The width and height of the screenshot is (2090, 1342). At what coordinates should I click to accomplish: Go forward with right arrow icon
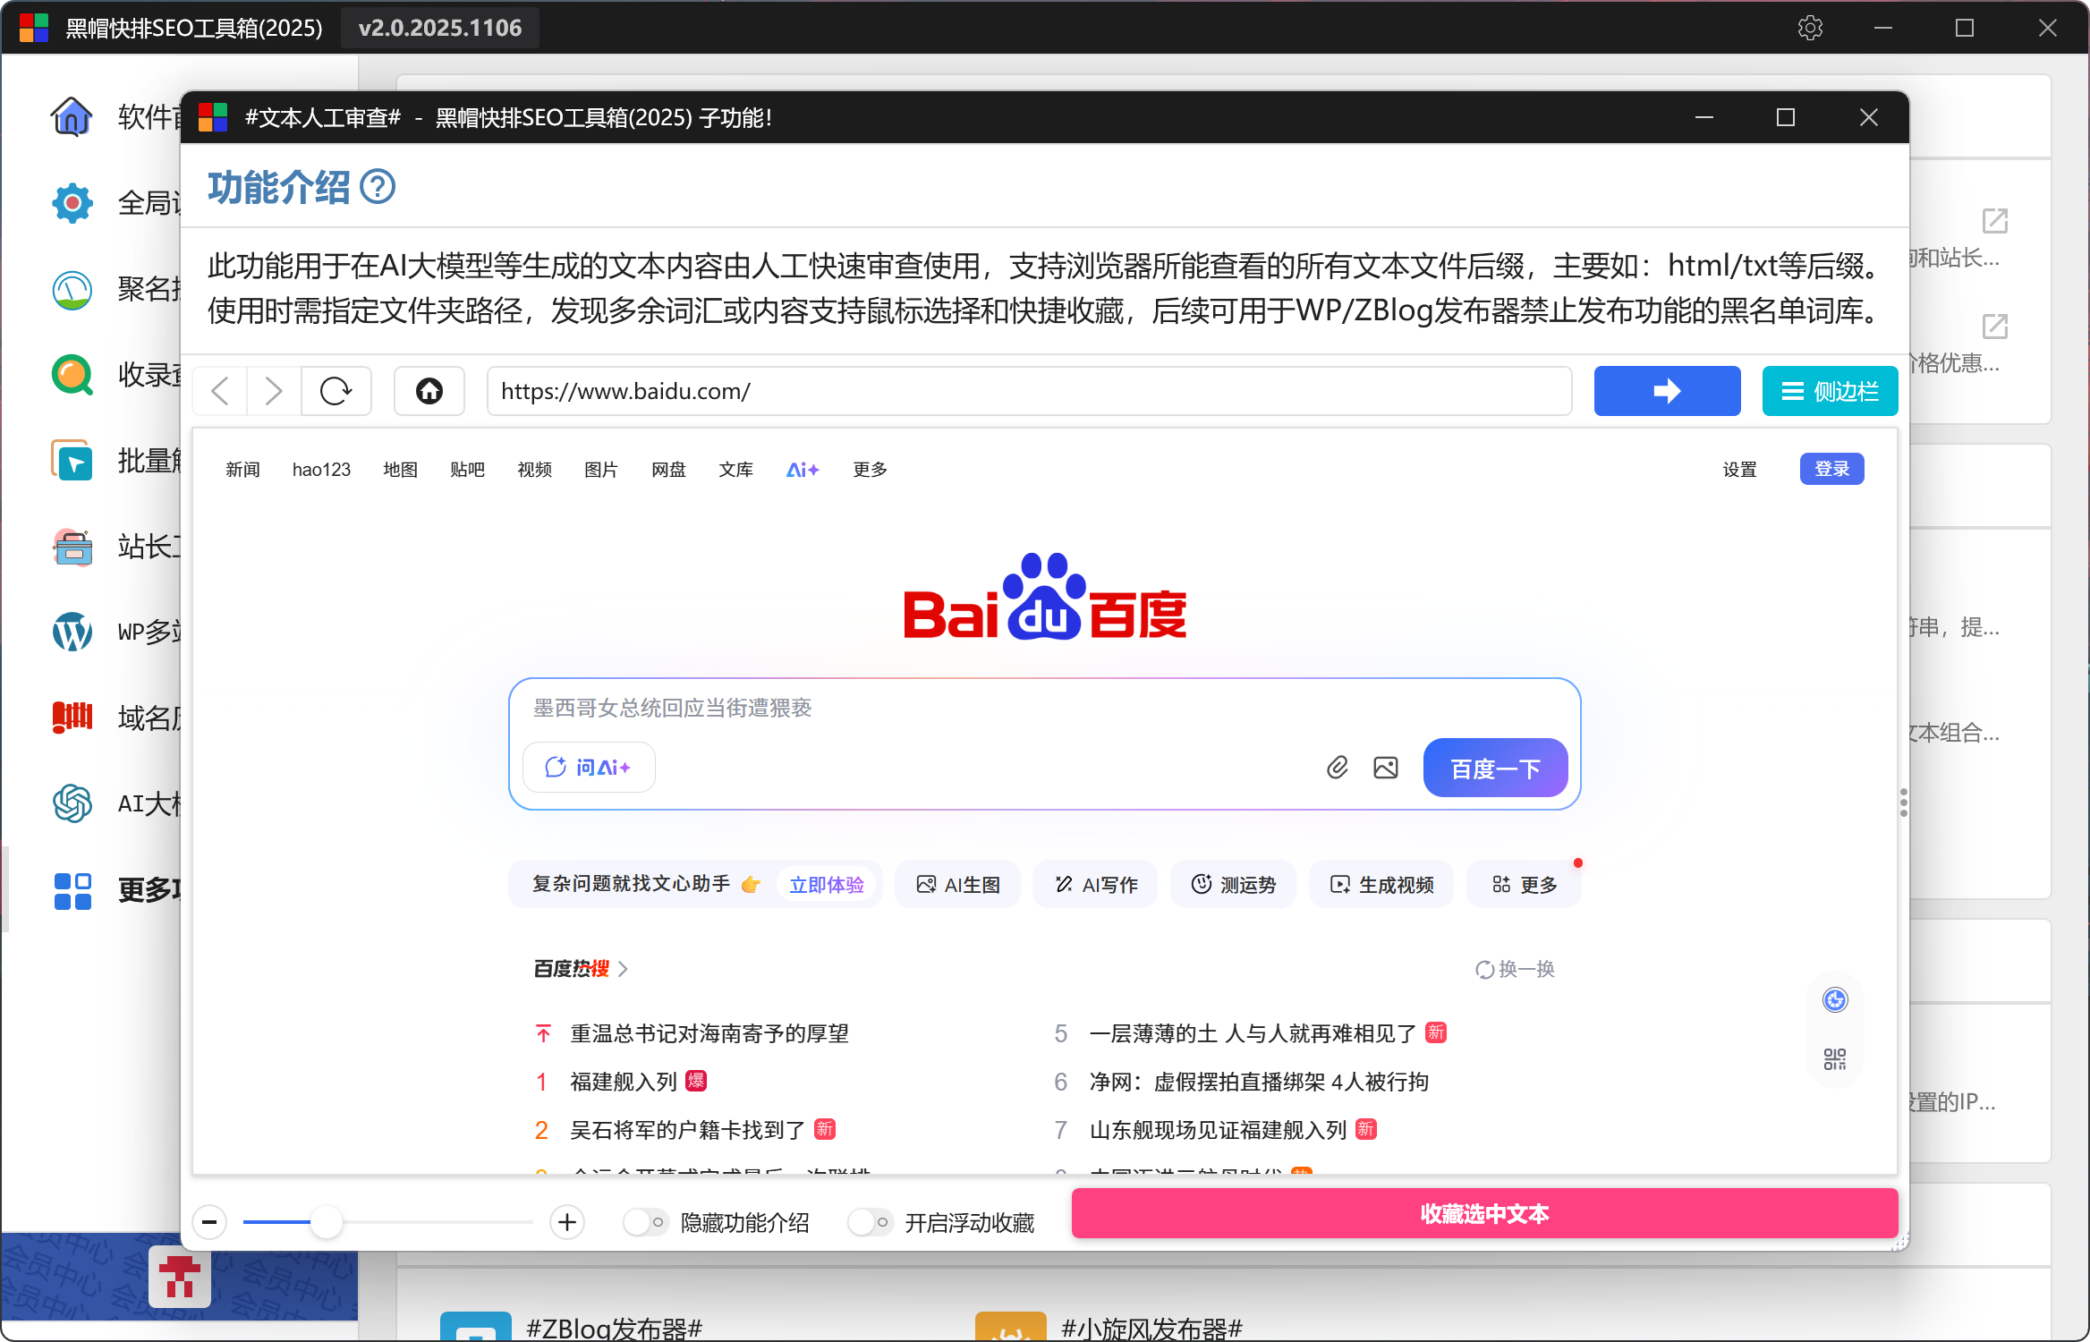[x=274, y=391]
